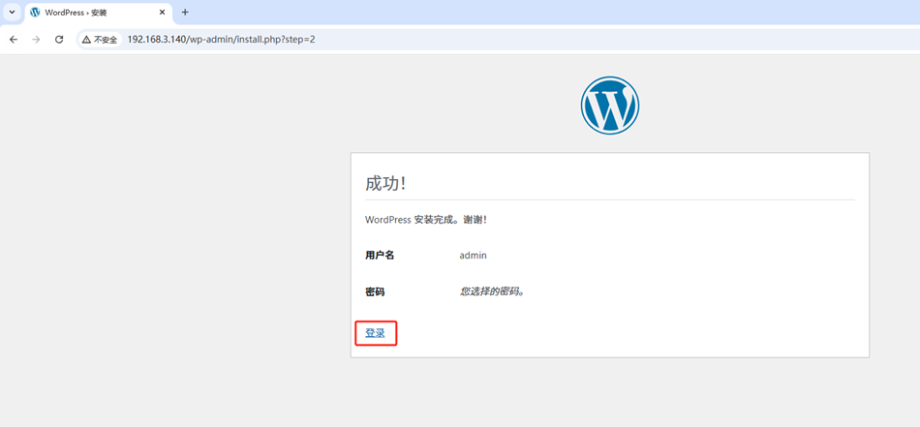Reload the page with the refresh icon

point(59,40)
